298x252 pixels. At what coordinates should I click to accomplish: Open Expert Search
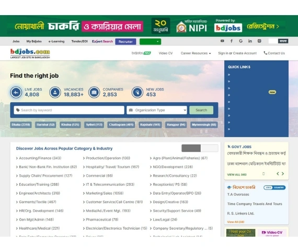[102, 41]
